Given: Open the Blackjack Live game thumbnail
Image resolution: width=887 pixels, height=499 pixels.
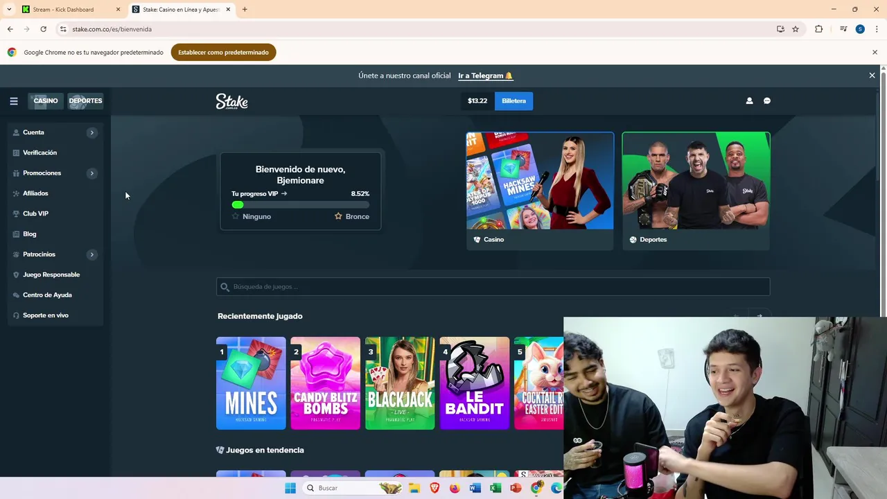Looking at the screenshot, I should pos(400,383).
